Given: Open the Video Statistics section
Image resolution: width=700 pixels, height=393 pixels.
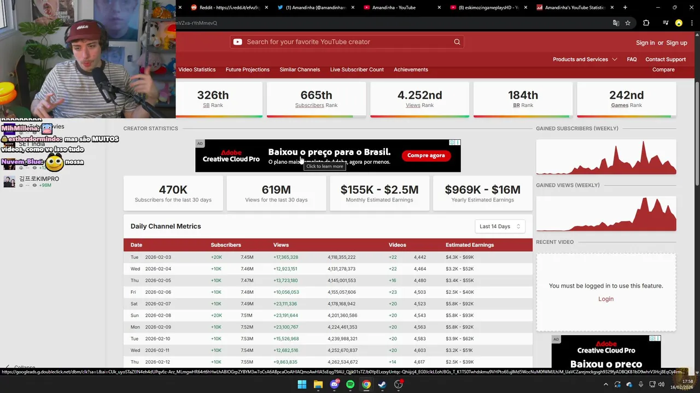Looking at the screenshot, I should (197, 69).
